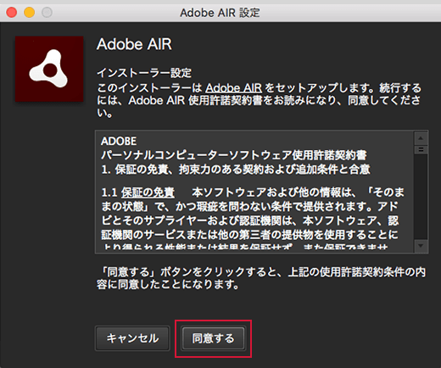Close the window with red button
Viewport: 441px width, 368px height.
12,13
